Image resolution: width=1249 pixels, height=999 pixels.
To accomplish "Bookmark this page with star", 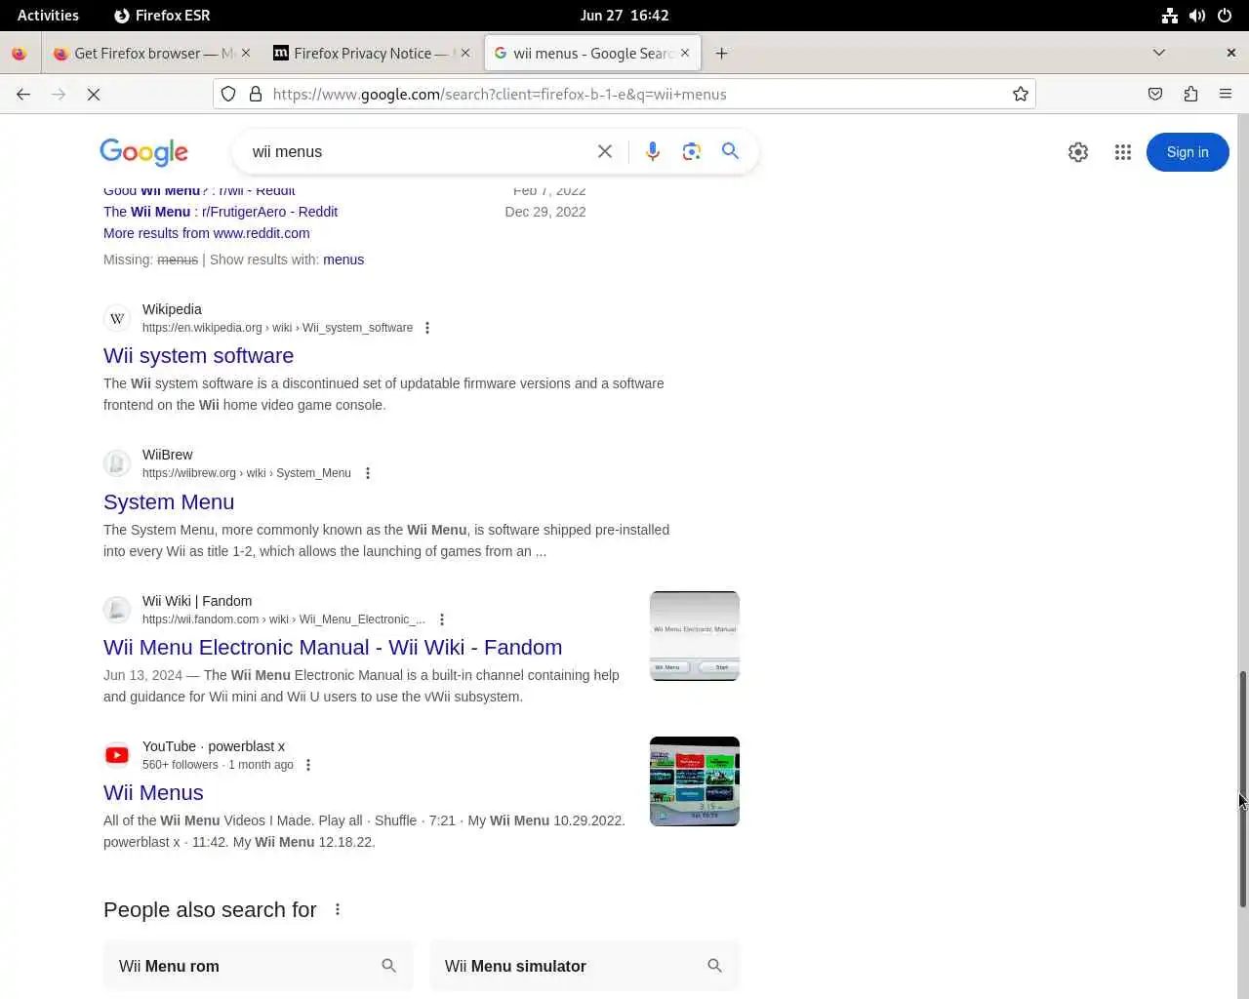I will click(1021, 94).
